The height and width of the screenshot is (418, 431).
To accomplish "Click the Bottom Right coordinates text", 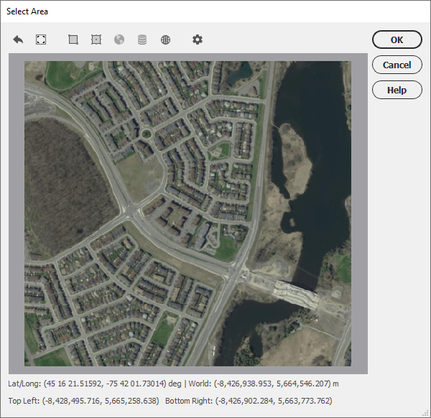I will pos(249,401).
